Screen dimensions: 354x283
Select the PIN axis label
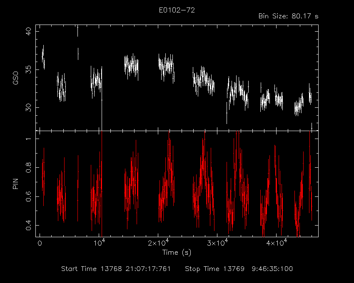[15, 184]
